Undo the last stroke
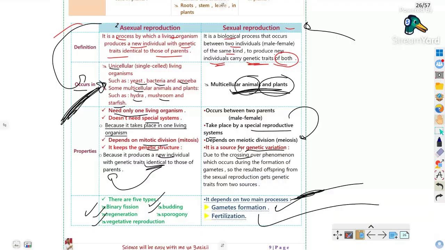The image size is (445, 250). click(x=439, y=186)
